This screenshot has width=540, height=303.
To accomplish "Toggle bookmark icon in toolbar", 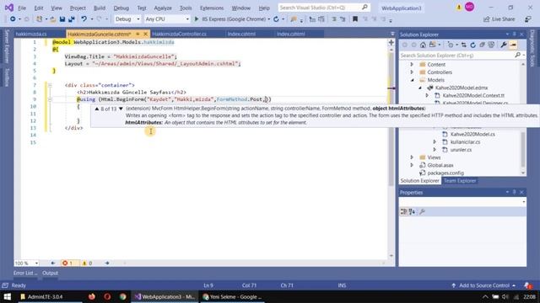I will click(355, 19).
